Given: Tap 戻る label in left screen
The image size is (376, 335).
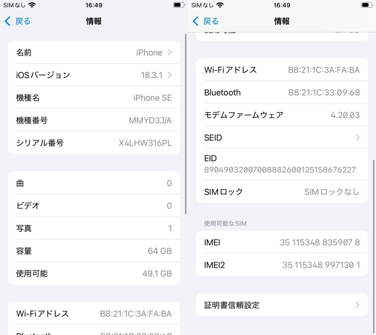Looking at the screenshot, I should [23, 21].
